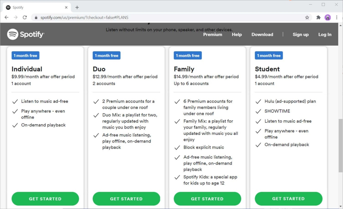Click the Duo Mix playlist feature text

point(130,121)
